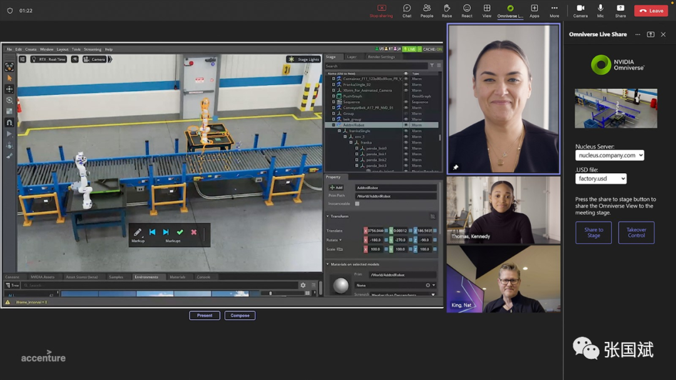Click the Present button
This screenshot has width=676, height=380.
(204, 316)
